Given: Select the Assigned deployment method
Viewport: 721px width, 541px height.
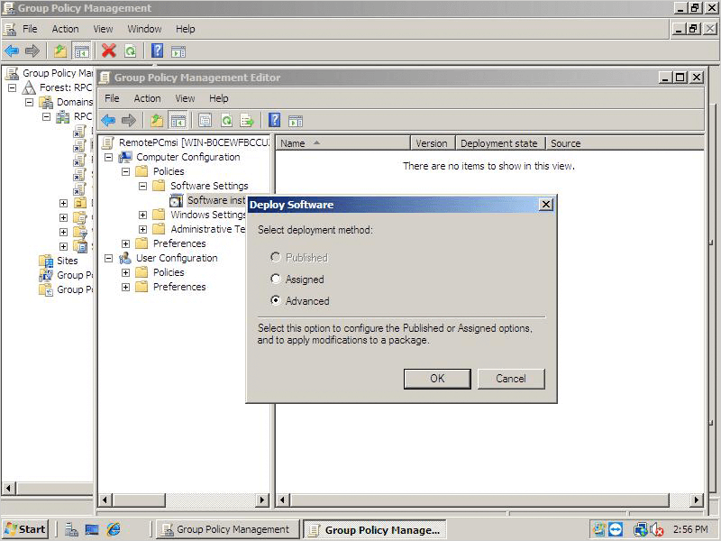Looking at the screenshot, I should pyautogui.click(x=276, y=280).
